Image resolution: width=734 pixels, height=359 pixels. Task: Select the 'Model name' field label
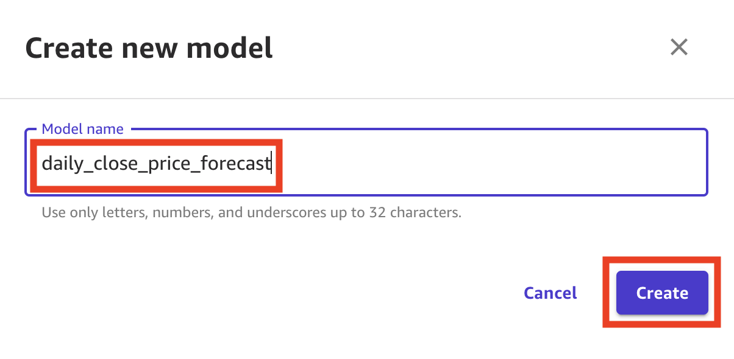pos(82,129)
